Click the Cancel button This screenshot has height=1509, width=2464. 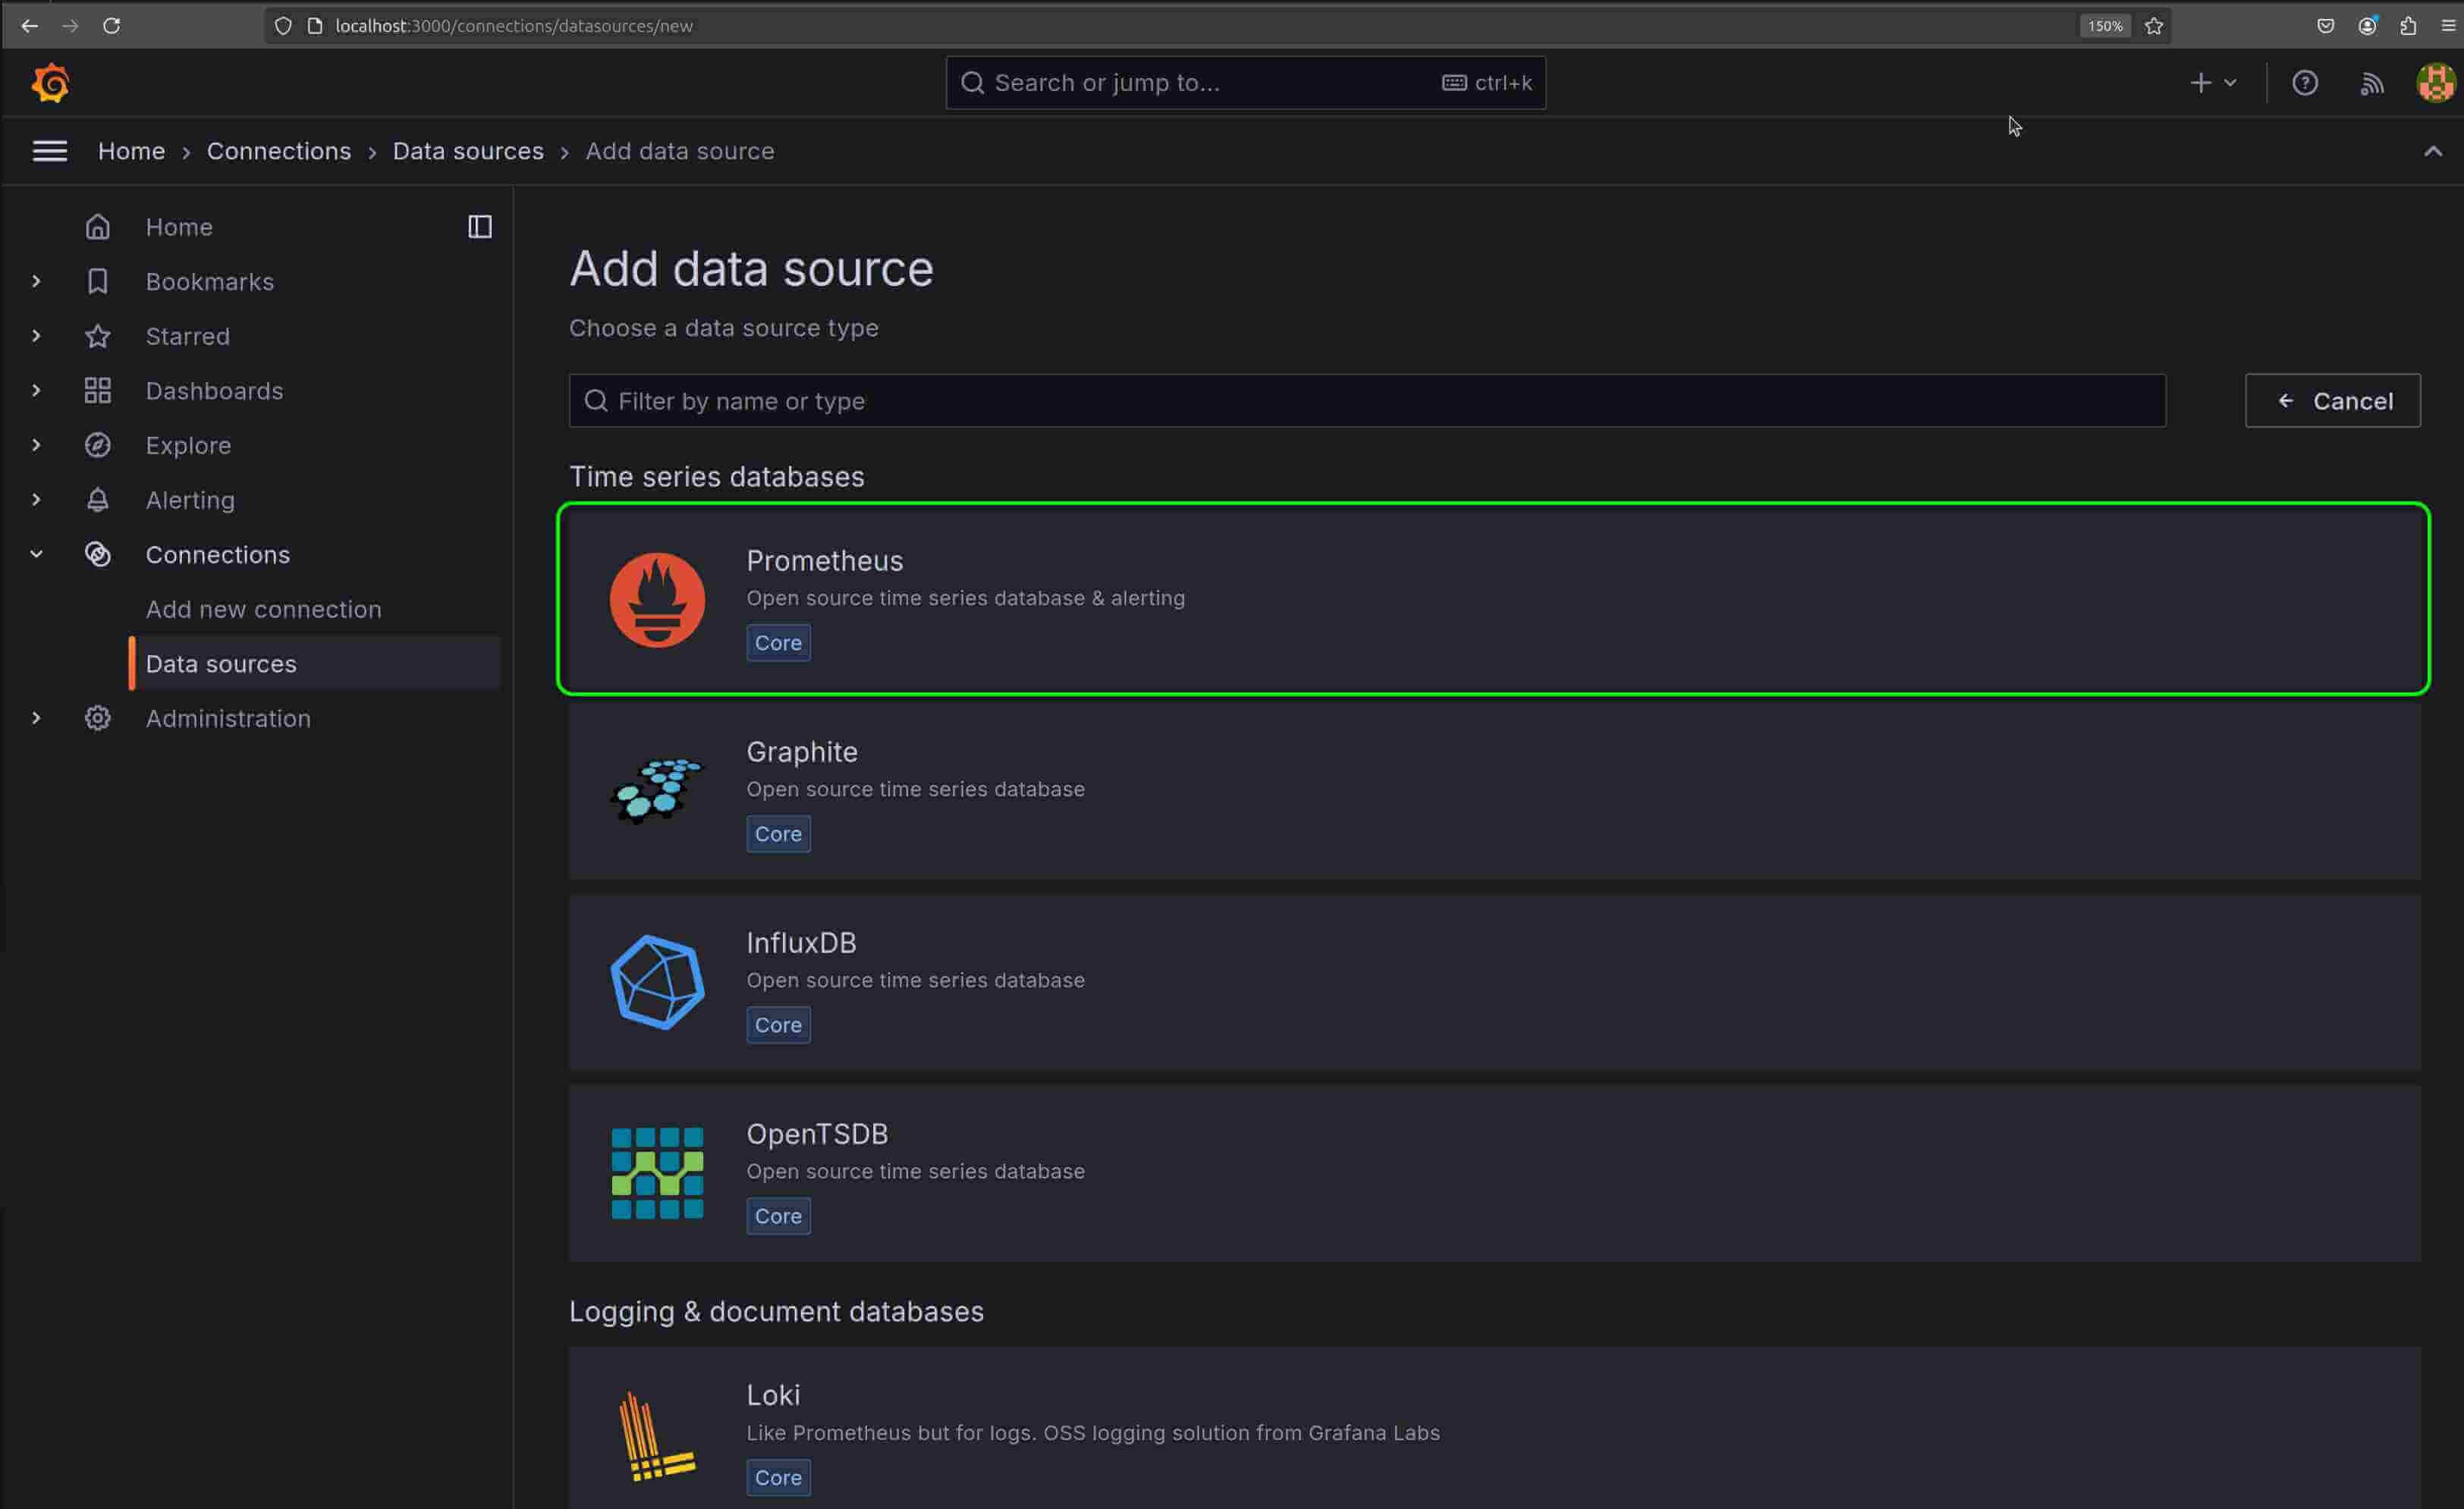[x=2333, y=400]
